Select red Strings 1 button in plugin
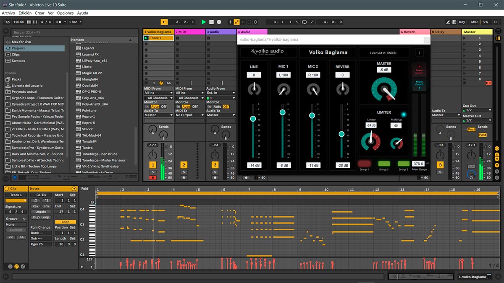This screenshot has height=283, width=504. 364,163
